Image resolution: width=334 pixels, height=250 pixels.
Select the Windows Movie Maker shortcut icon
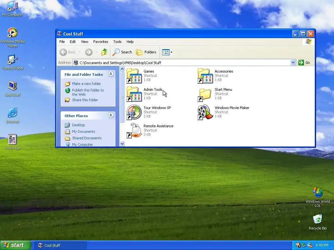click(205, 112)
